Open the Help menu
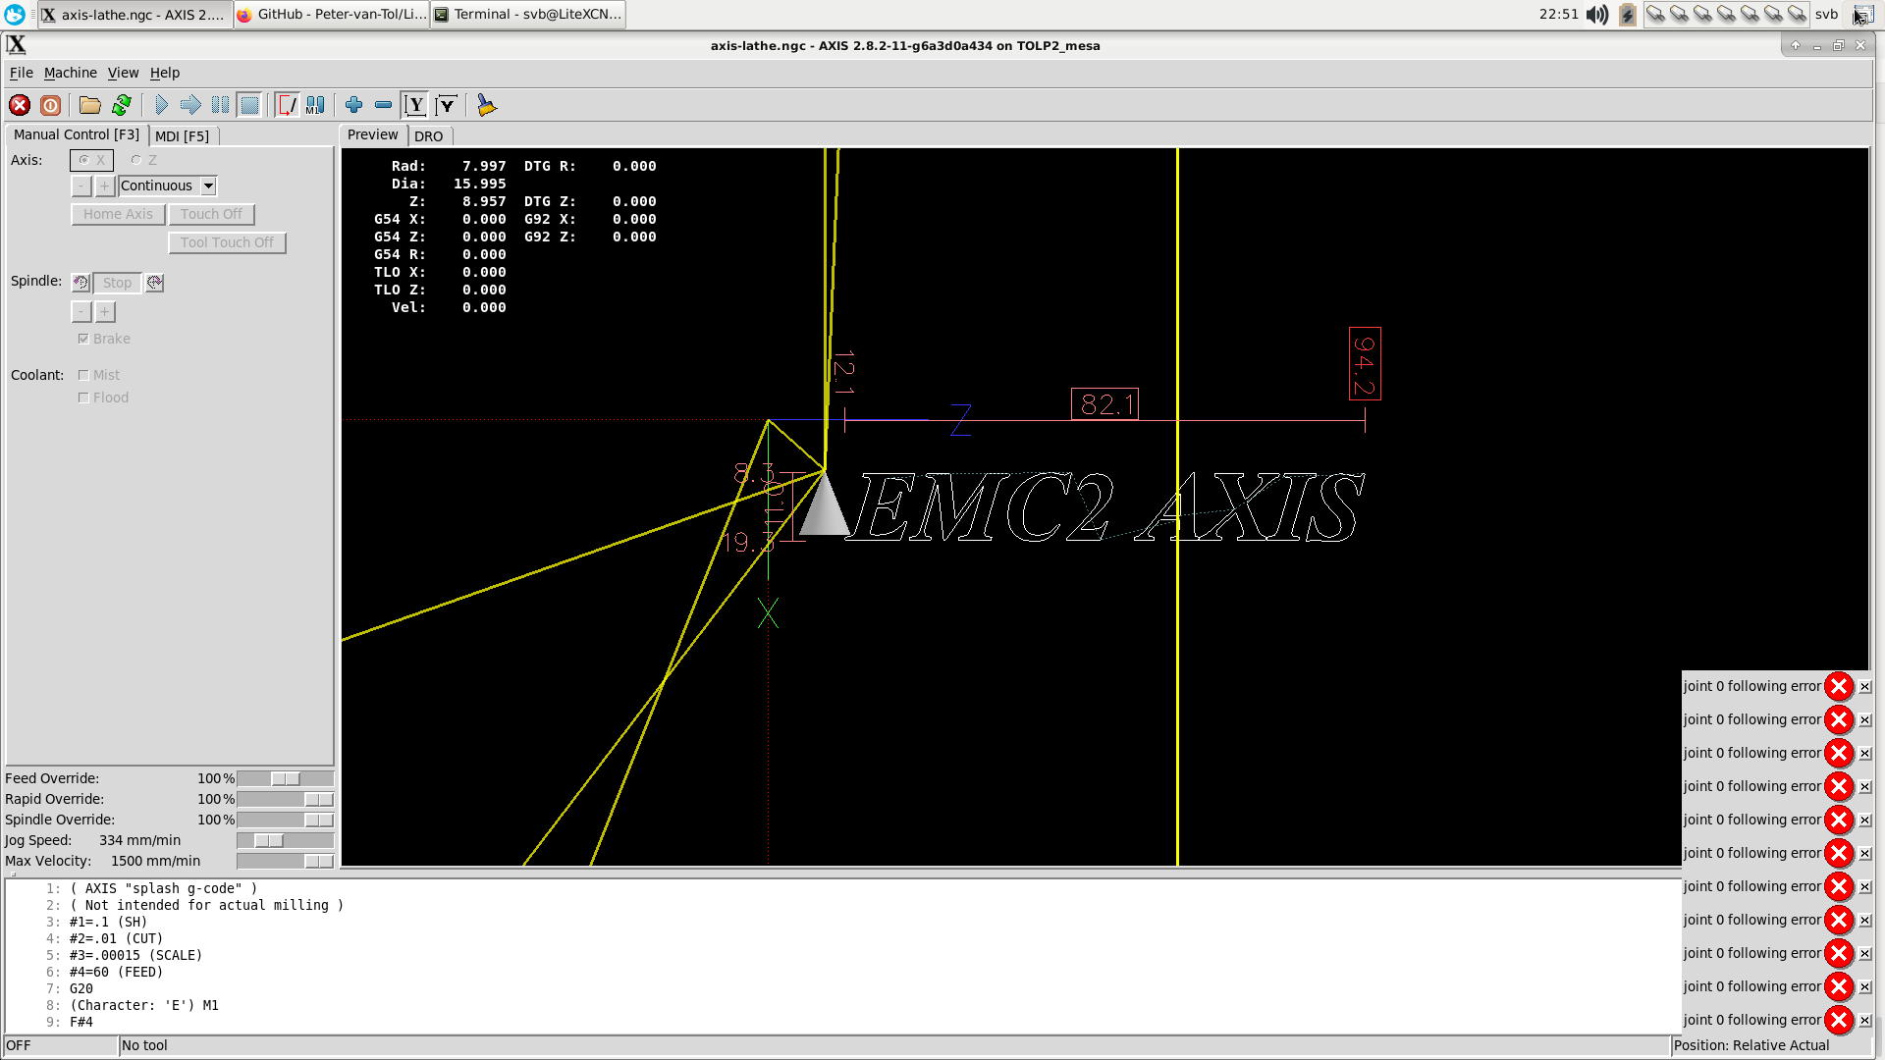Image resolution: width=1885 pixels, height=1060 pixels. pyautogui.click(x=165, y=73)
